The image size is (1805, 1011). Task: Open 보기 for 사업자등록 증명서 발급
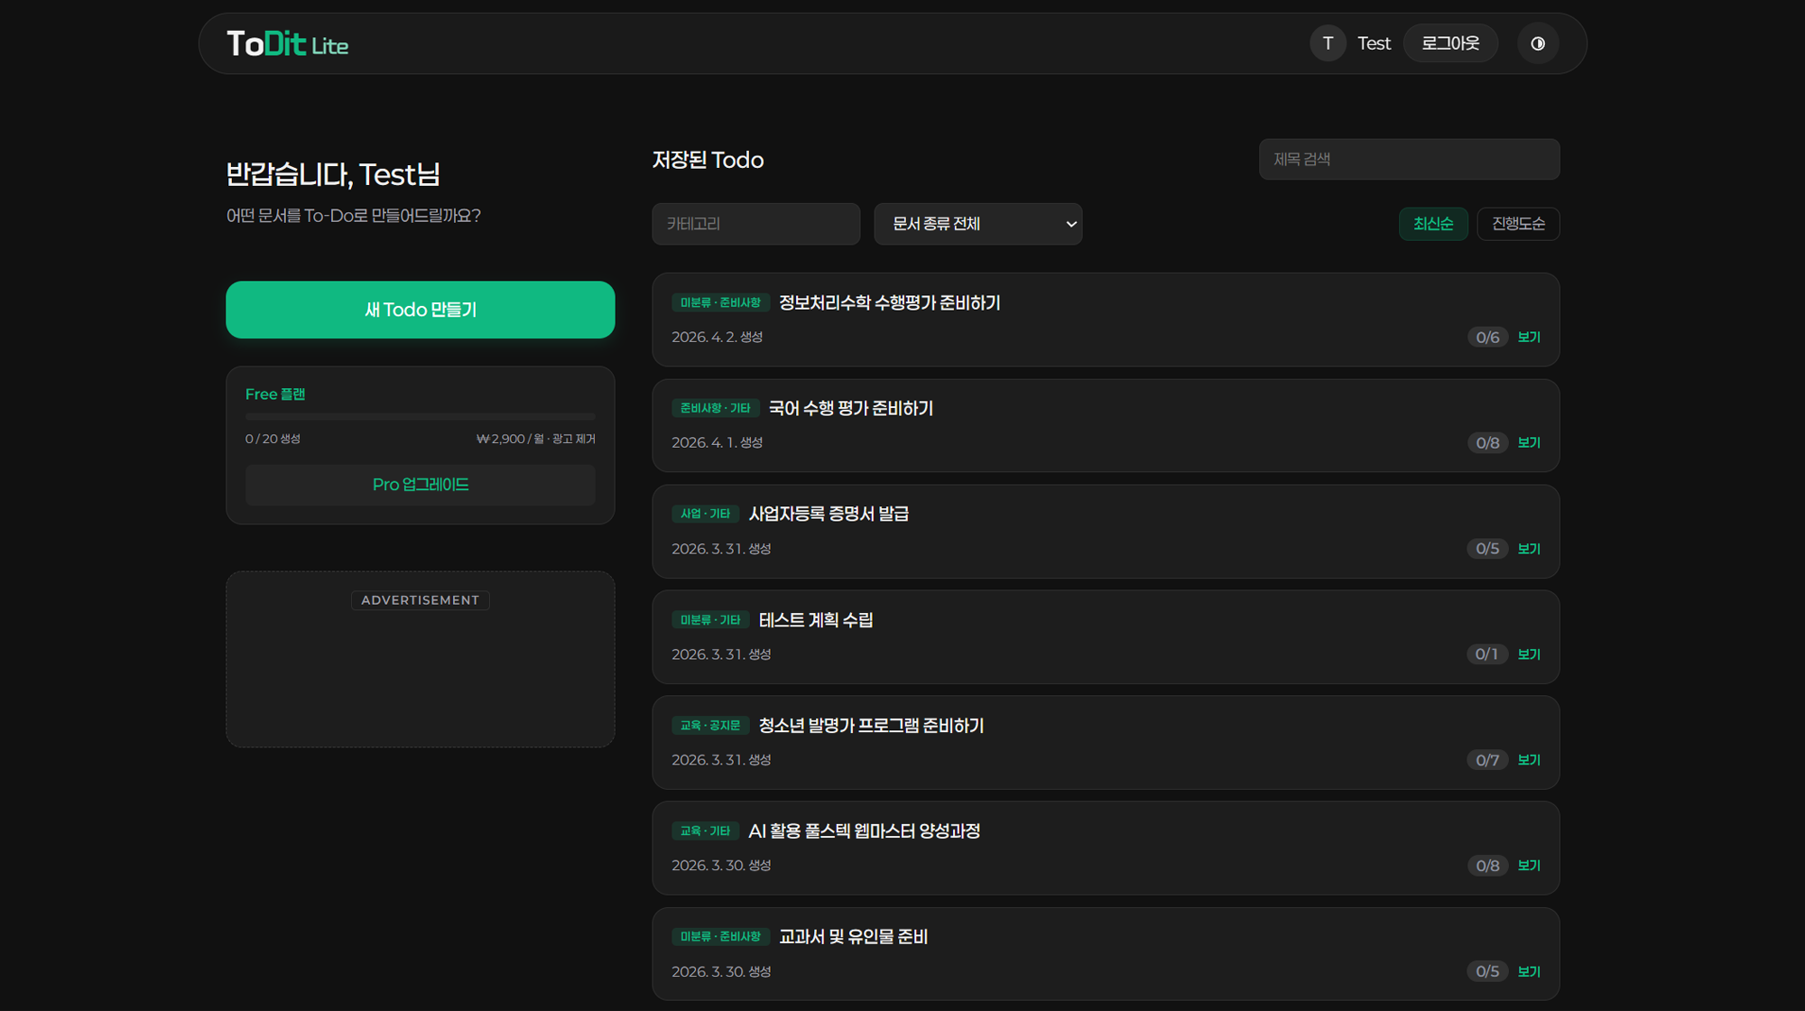tap(1529, 549)
